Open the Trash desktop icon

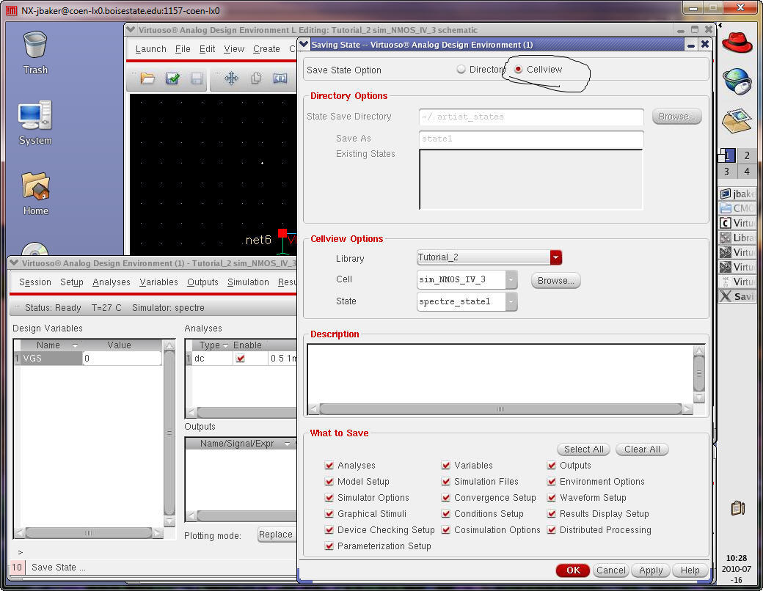click(35, 51)
